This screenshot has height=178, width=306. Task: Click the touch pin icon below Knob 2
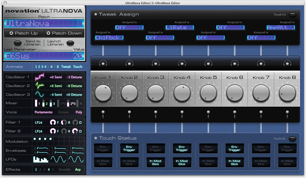pyautogui.click(x=129, y=115)
